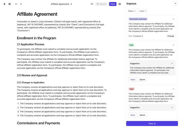
Task: Open the comments icon in toolbar
Action: point(92,4)
